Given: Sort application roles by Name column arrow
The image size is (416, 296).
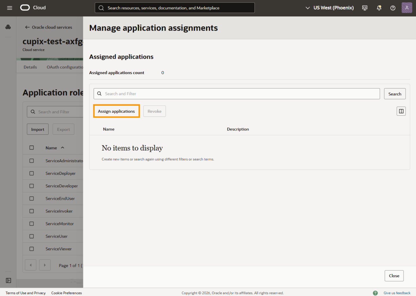Looking at the screenshot, I should 62,148.
